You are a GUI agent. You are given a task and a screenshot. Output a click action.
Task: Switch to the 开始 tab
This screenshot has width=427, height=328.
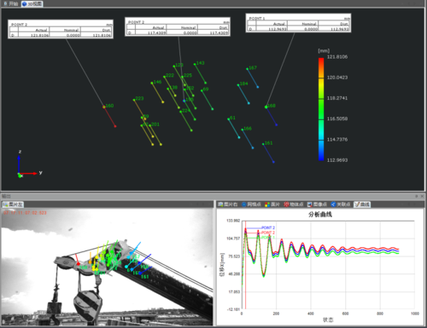11,3
